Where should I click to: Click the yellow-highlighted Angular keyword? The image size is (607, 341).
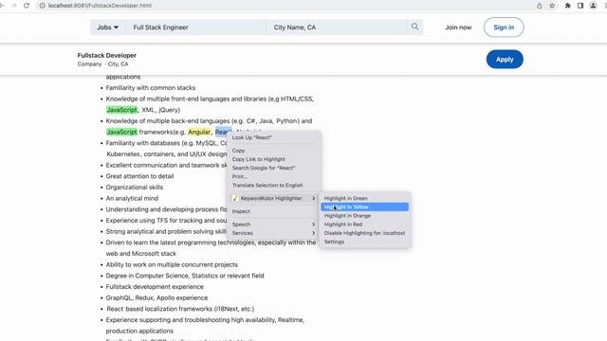click(199, 132)
